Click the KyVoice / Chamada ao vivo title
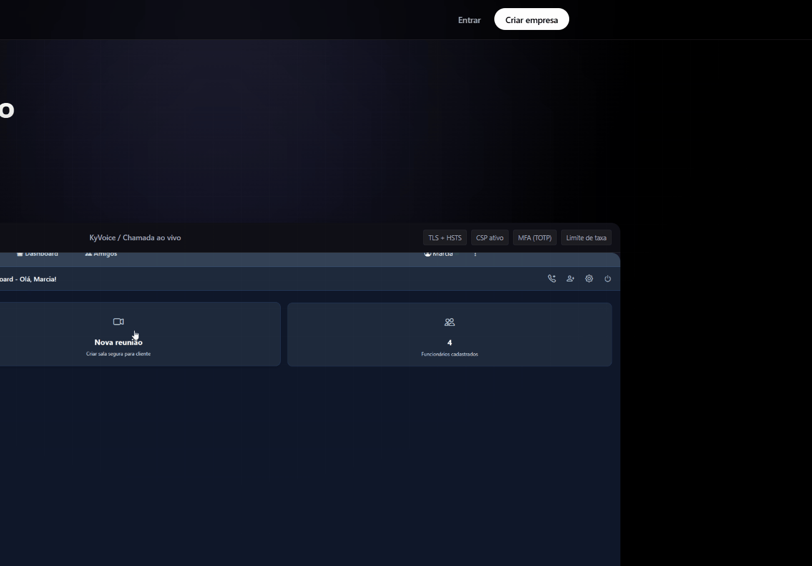This screenshot has height=566, width=812. 135,238
